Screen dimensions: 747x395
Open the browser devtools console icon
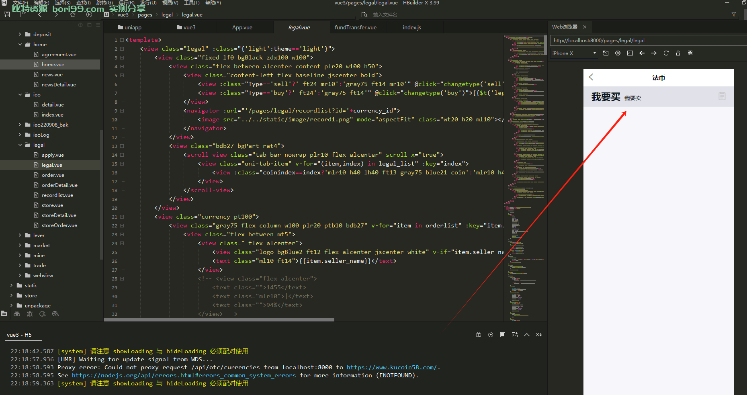(630, 53)
